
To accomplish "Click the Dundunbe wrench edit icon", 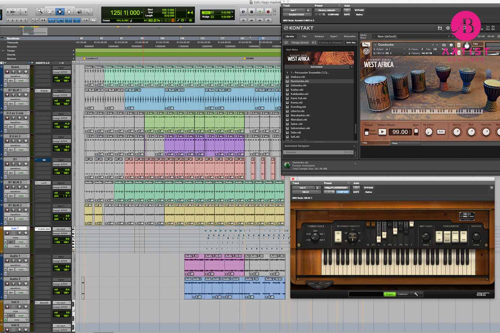I will coord(366,45).
